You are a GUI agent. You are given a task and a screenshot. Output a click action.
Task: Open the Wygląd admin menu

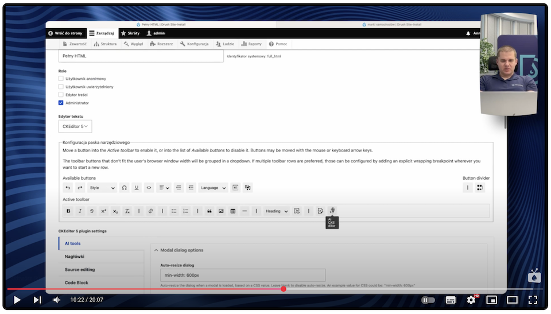tap(134, 44)
